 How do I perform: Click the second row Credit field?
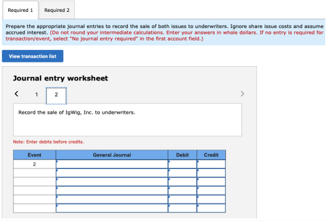click(211, 173)
